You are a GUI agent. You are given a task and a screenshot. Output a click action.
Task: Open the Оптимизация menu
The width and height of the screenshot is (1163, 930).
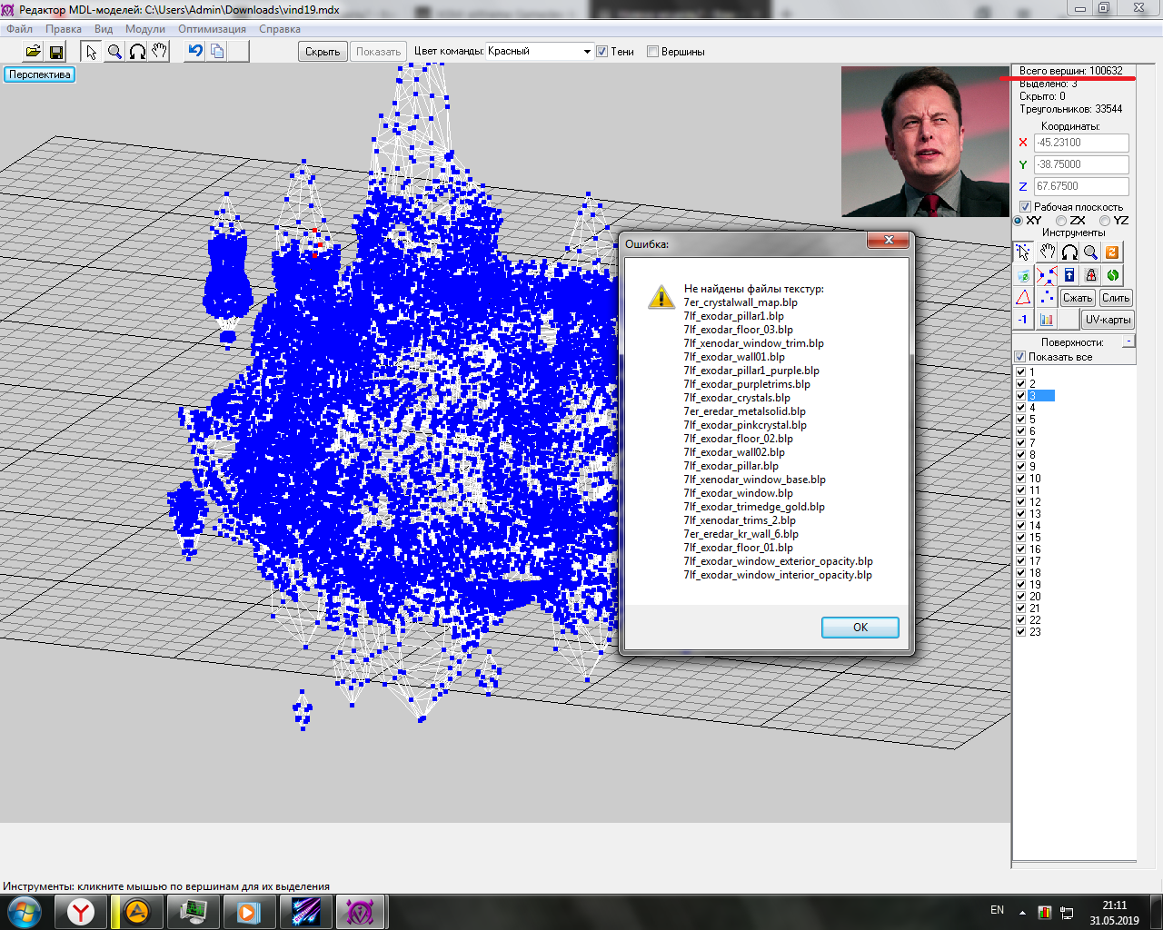click(212, 29)
